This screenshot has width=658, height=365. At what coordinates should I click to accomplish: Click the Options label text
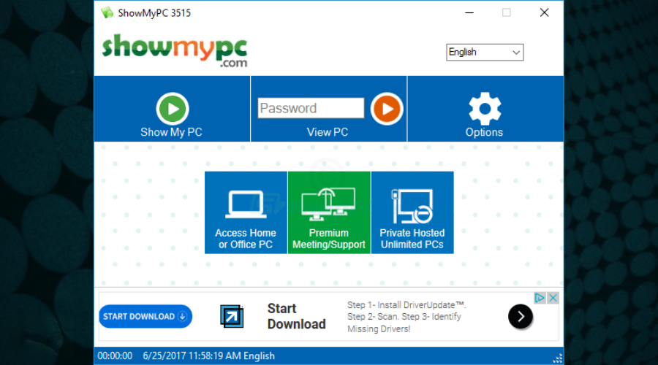[484, 132]
